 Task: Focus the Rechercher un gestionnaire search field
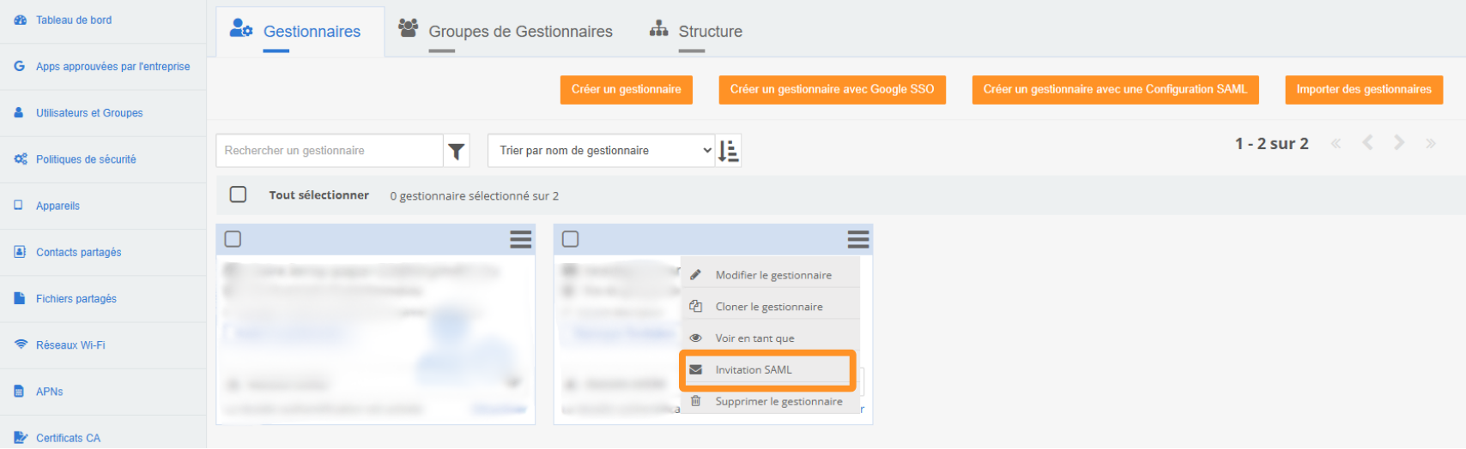pos(329,151)
